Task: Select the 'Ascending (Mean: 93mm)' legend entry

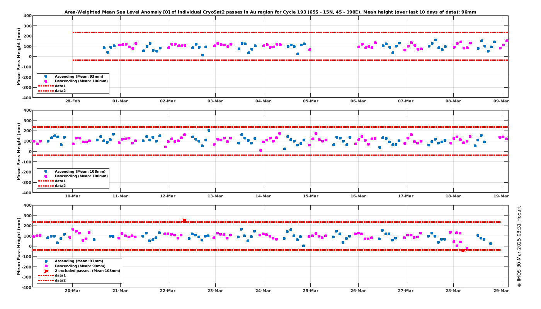Action: pos(73,76)
